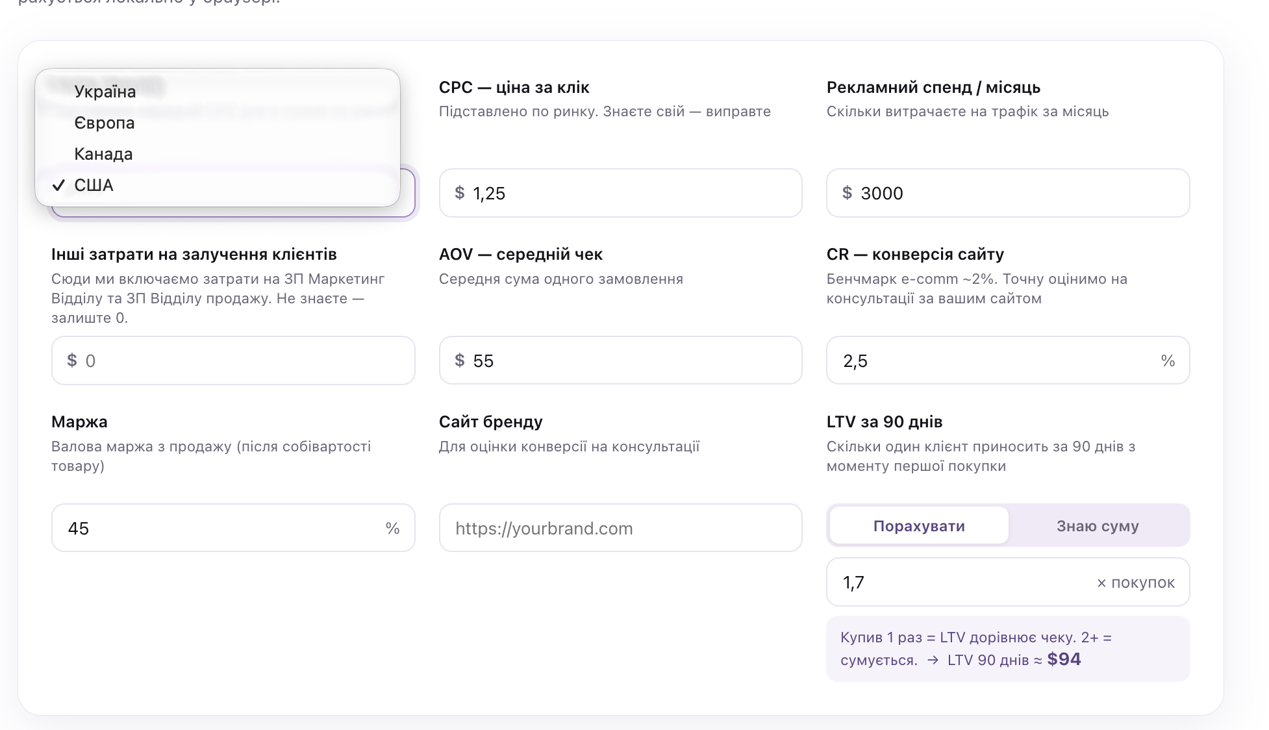Viewport: 1269px width, 730px height.
Task: Click the brand website URL field
Action: pyautogui.click(x=620, y=528)
